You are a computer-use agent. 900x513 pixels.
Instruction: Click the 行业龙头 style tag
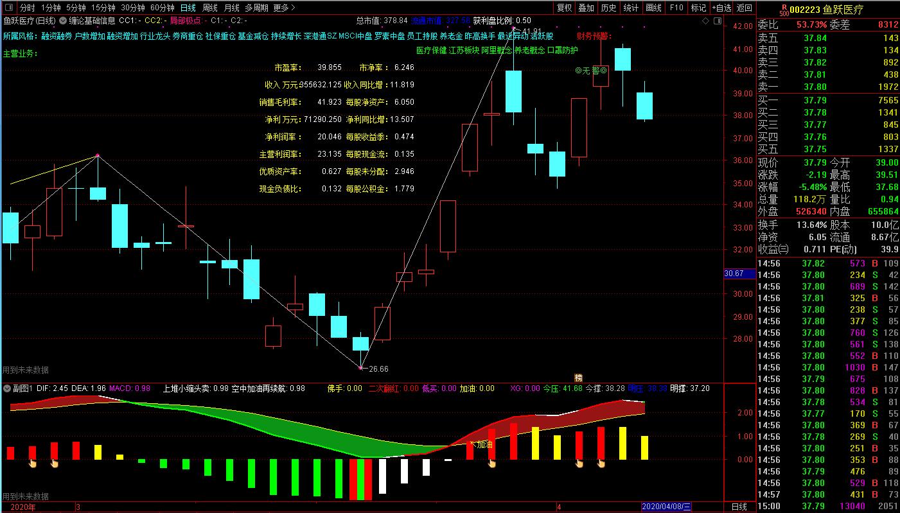(x=155, y=36)
